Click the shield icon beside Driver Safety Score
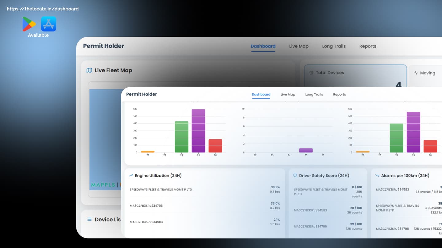 pos(295,175)
